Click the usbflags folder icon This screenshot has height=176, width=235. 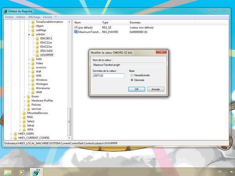[33, 30]
